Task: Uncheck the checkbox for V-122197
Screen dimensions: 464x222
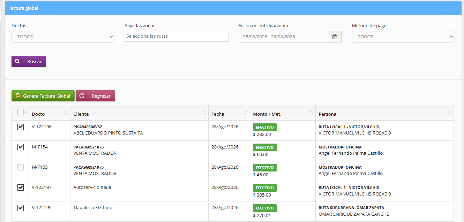Action: coord(21,187)
